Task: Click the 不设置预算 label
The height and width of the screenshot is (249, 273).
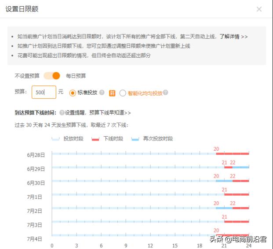Action: (27, 76)
